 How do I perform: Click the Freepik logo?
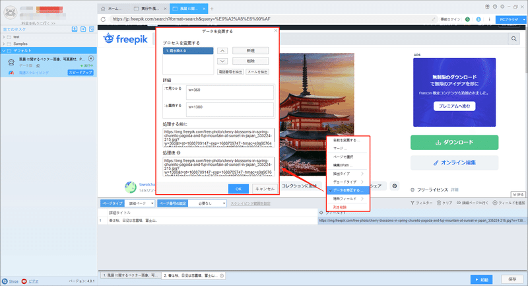tap(125, 39)
